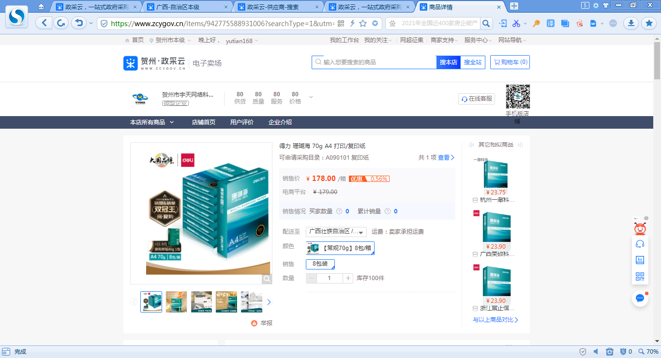Click the magnifier on product image

point(267,279)
